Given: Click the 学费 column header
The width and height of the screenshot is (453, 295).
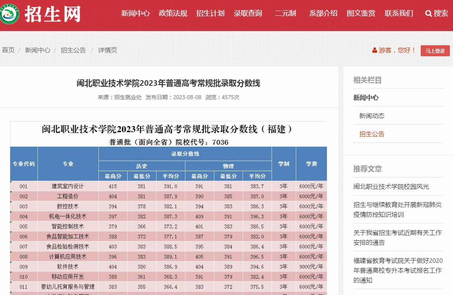Looking at the screenshot, I should (312, 164).
